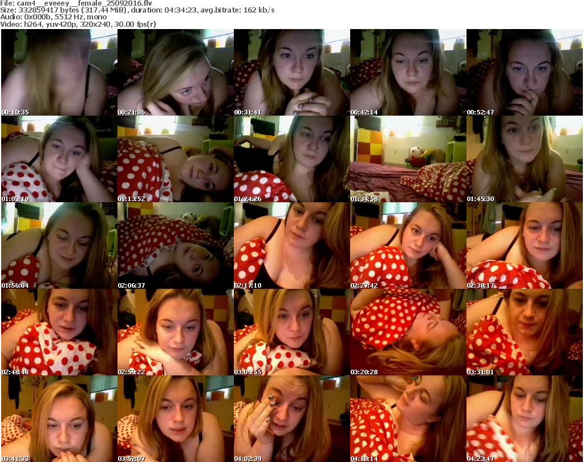The width and height of the screenshot is (584, 462).
Task: Select the thumbnail timestamped 00:42:14
Action: coord(408,72)
